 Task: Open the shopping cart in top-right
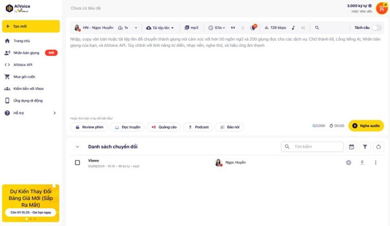tap(381, 8)
